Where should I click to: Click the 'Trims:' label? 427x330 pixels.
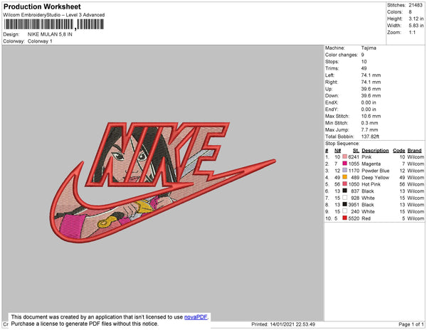[x=332, y=68]
